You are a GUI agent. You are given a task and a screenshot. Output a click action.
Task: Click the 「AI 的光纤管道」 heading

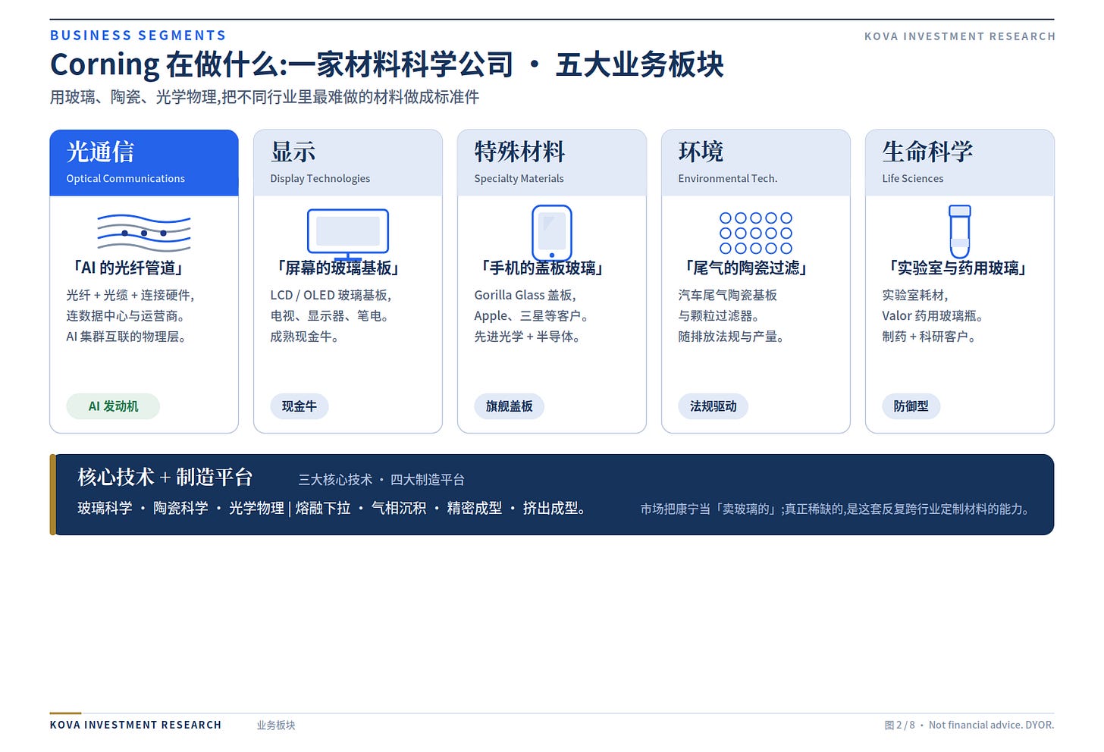pyautogui.click(x=127, y=268)
